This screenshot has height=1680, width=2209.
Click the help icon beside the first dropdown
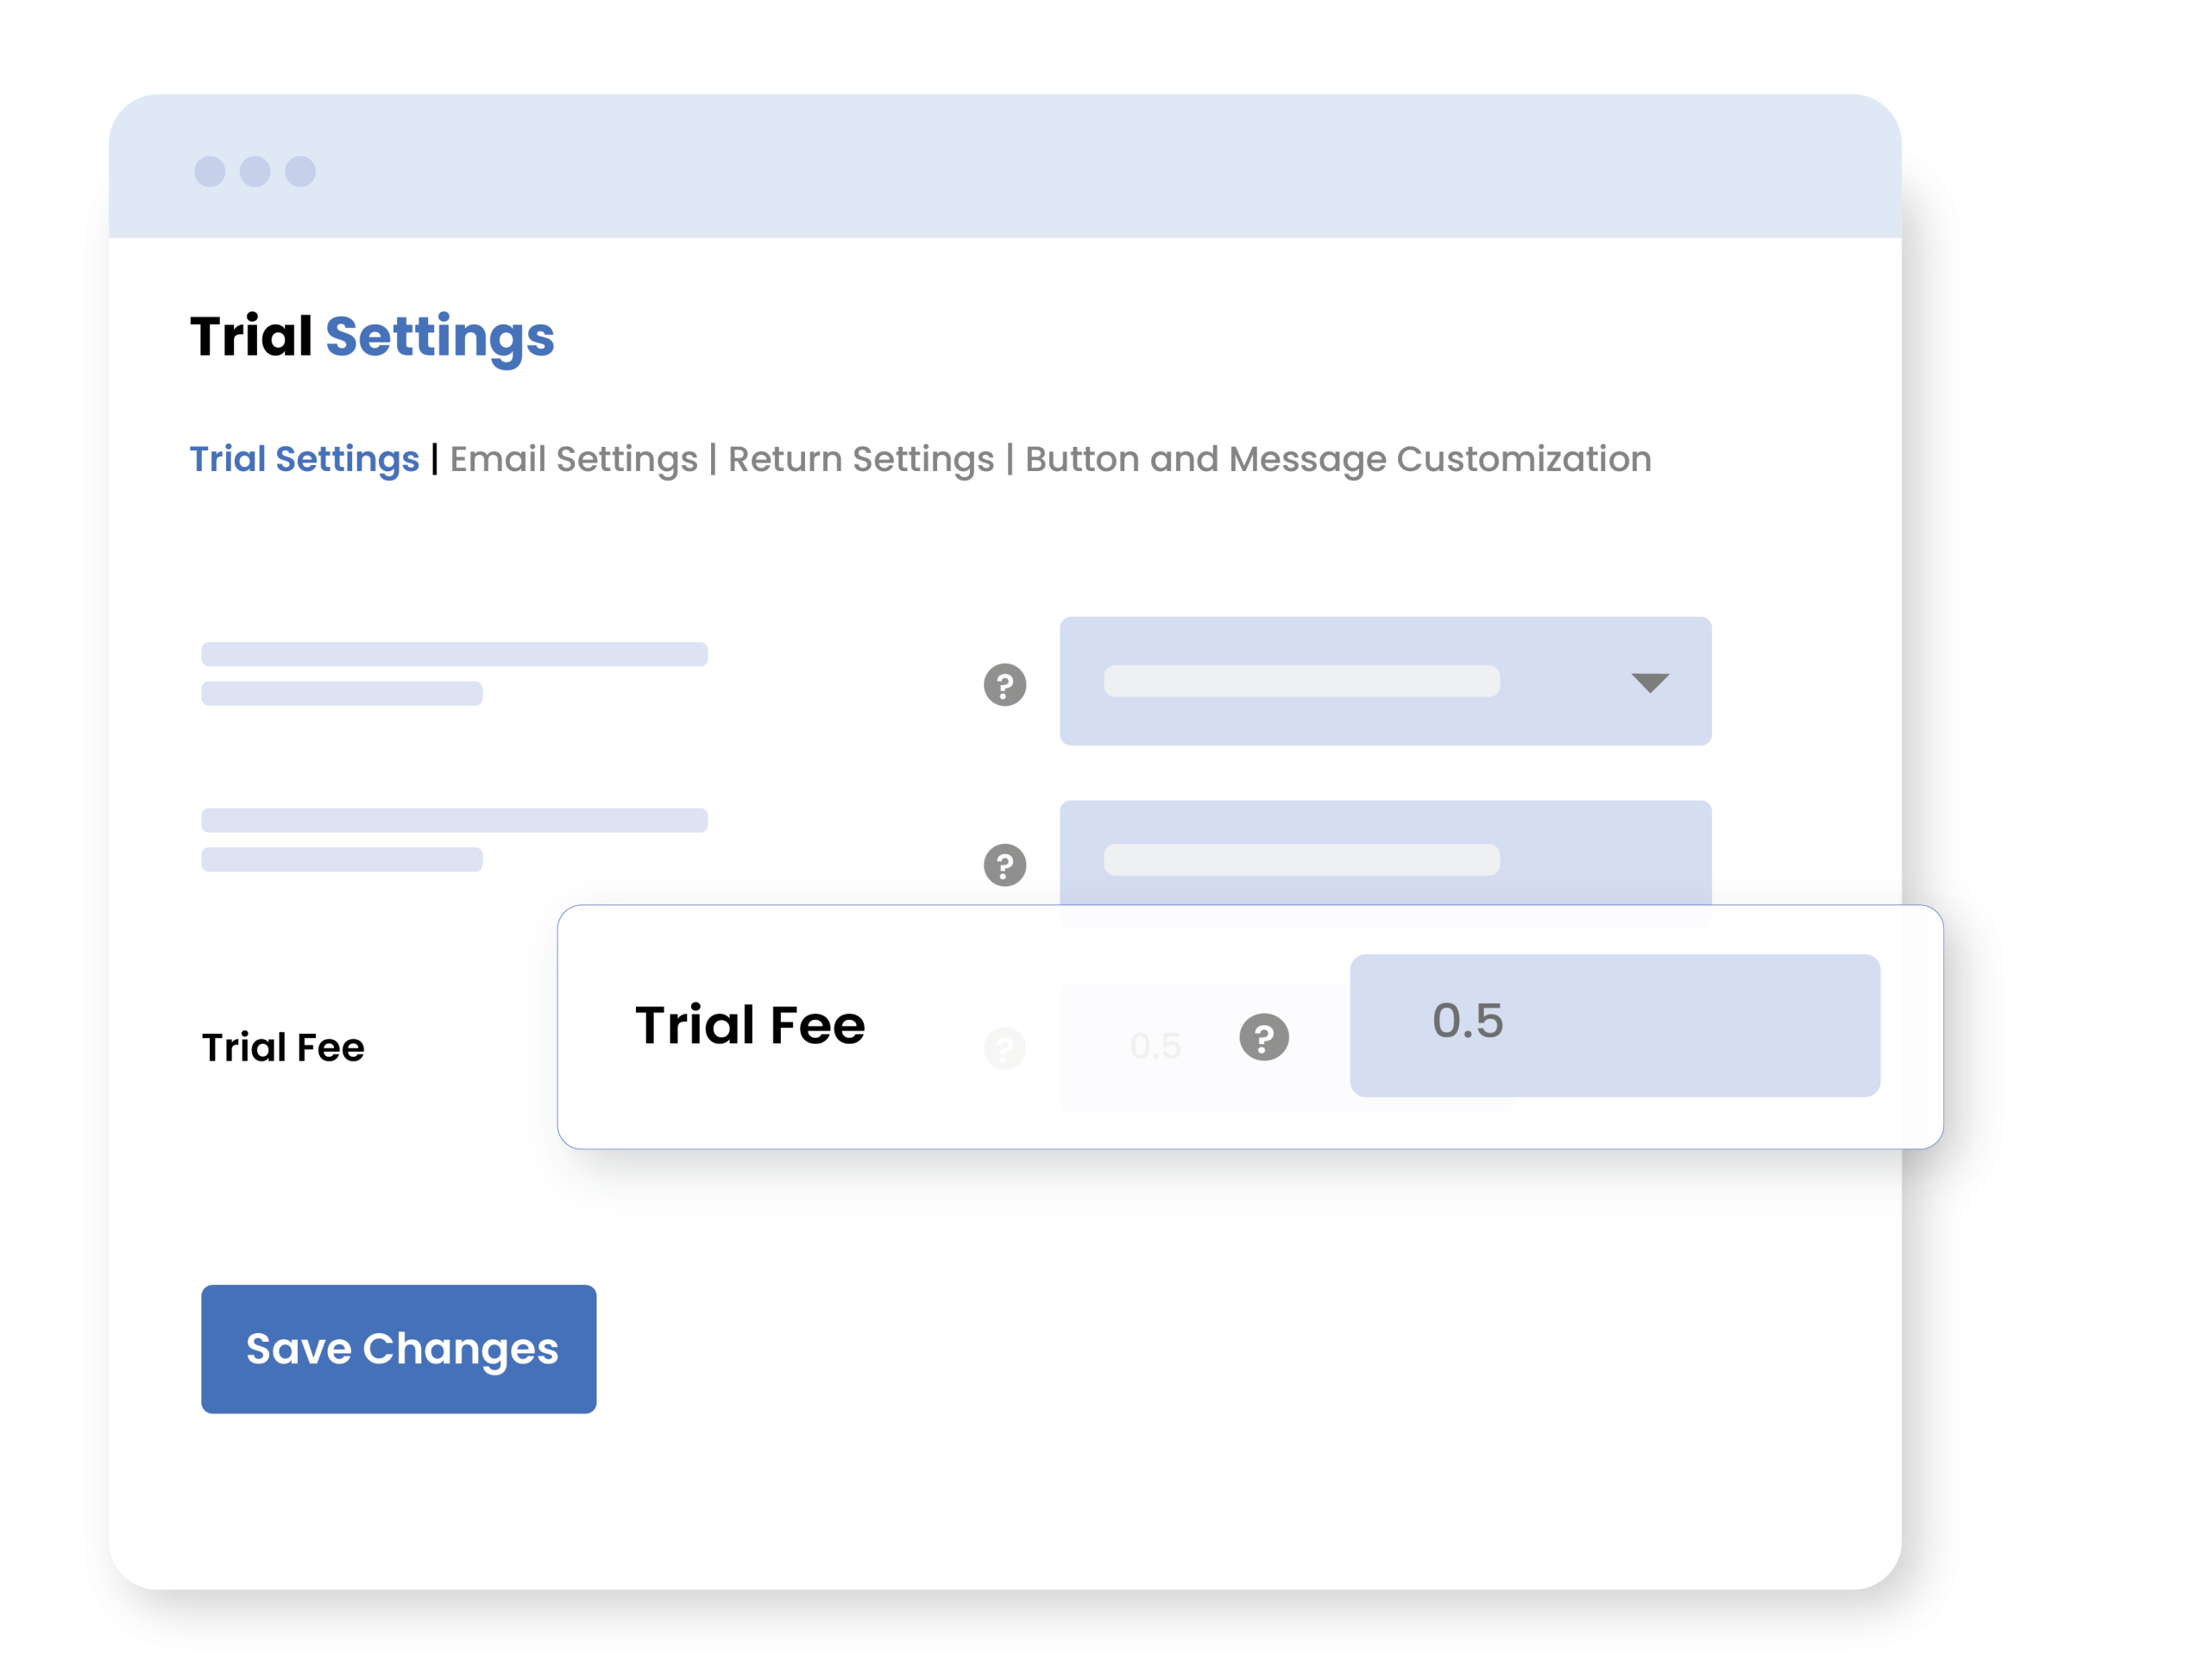1004,685
